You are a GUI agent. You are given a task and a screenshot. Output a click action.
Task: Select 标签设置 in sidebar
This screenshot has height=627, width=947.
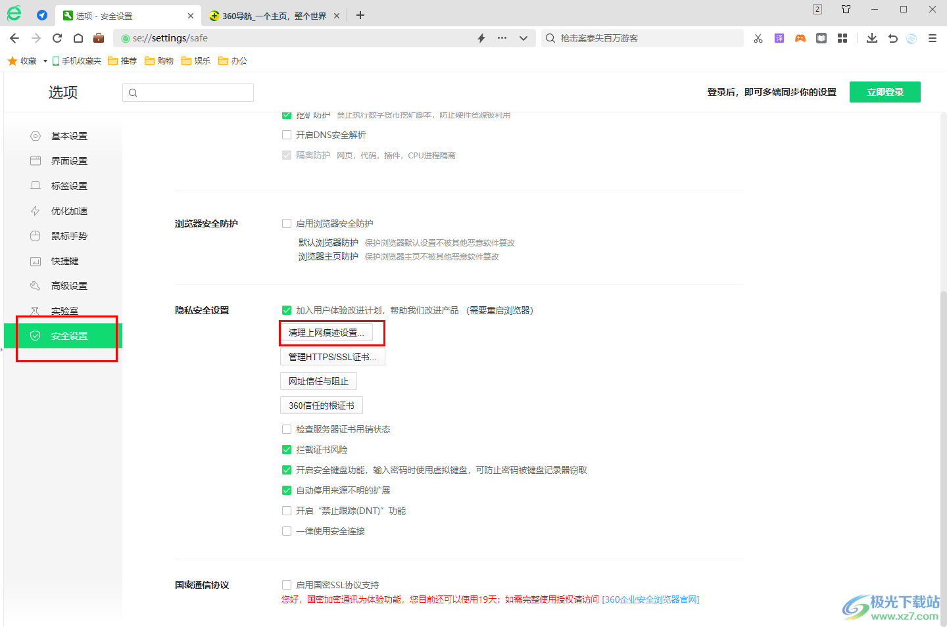(x=63, y=186)
